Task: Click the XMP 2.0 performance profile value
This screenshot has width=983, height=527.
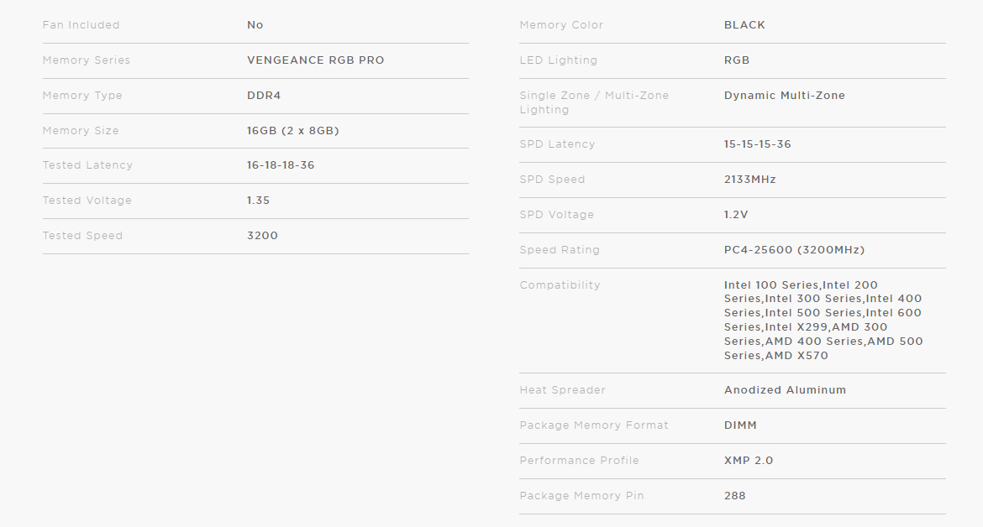Action: (x=748, y=461)
